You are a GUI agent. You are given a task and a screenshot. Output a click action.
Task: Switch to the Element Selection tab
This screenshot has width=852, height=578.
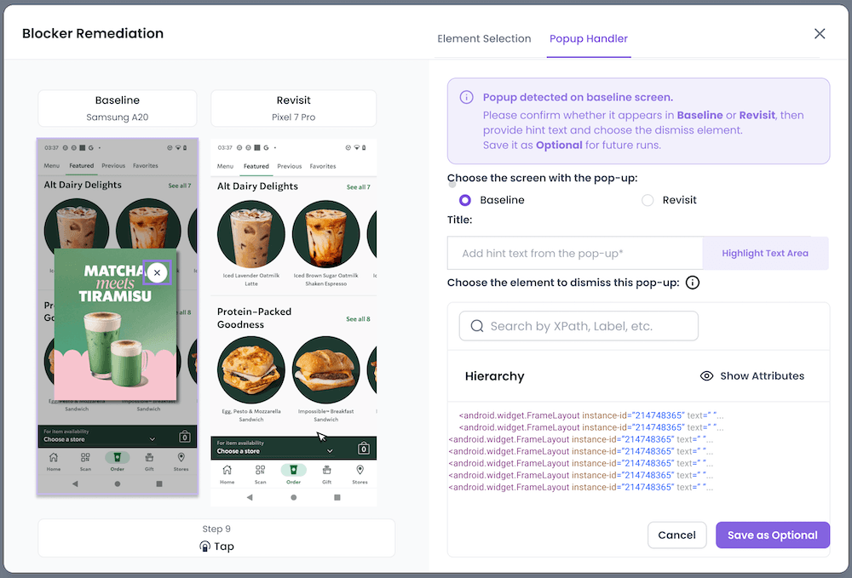(484, 38)
